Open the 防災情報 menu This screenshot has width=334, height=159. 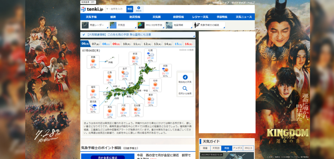[x=135, y=17]
